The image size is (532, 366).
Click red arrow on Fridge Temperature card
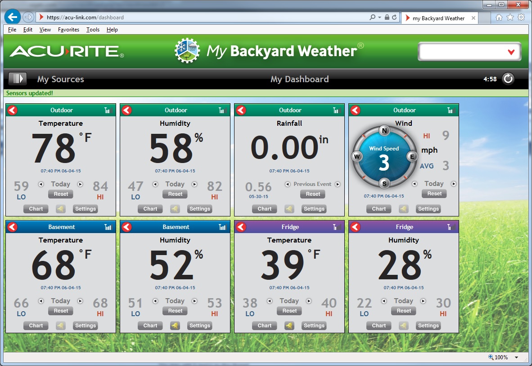click(x=241, y=227)
